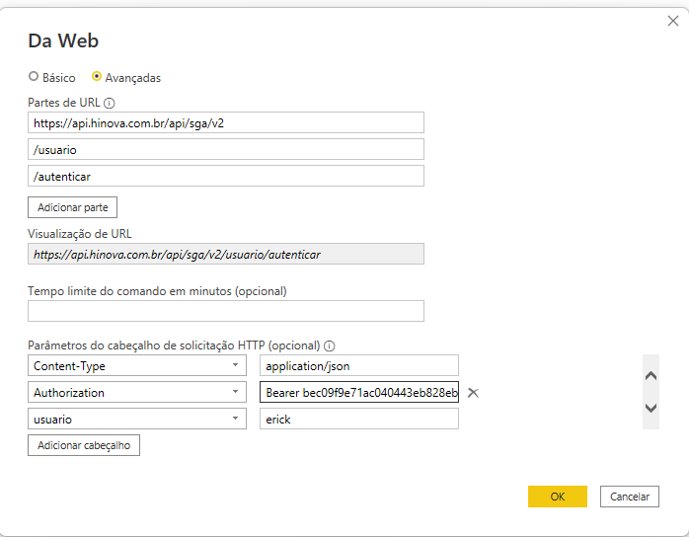This screenshot has height=537, width=689.
Task: Click the Cancelar button
Action: [x=629, y=497]
